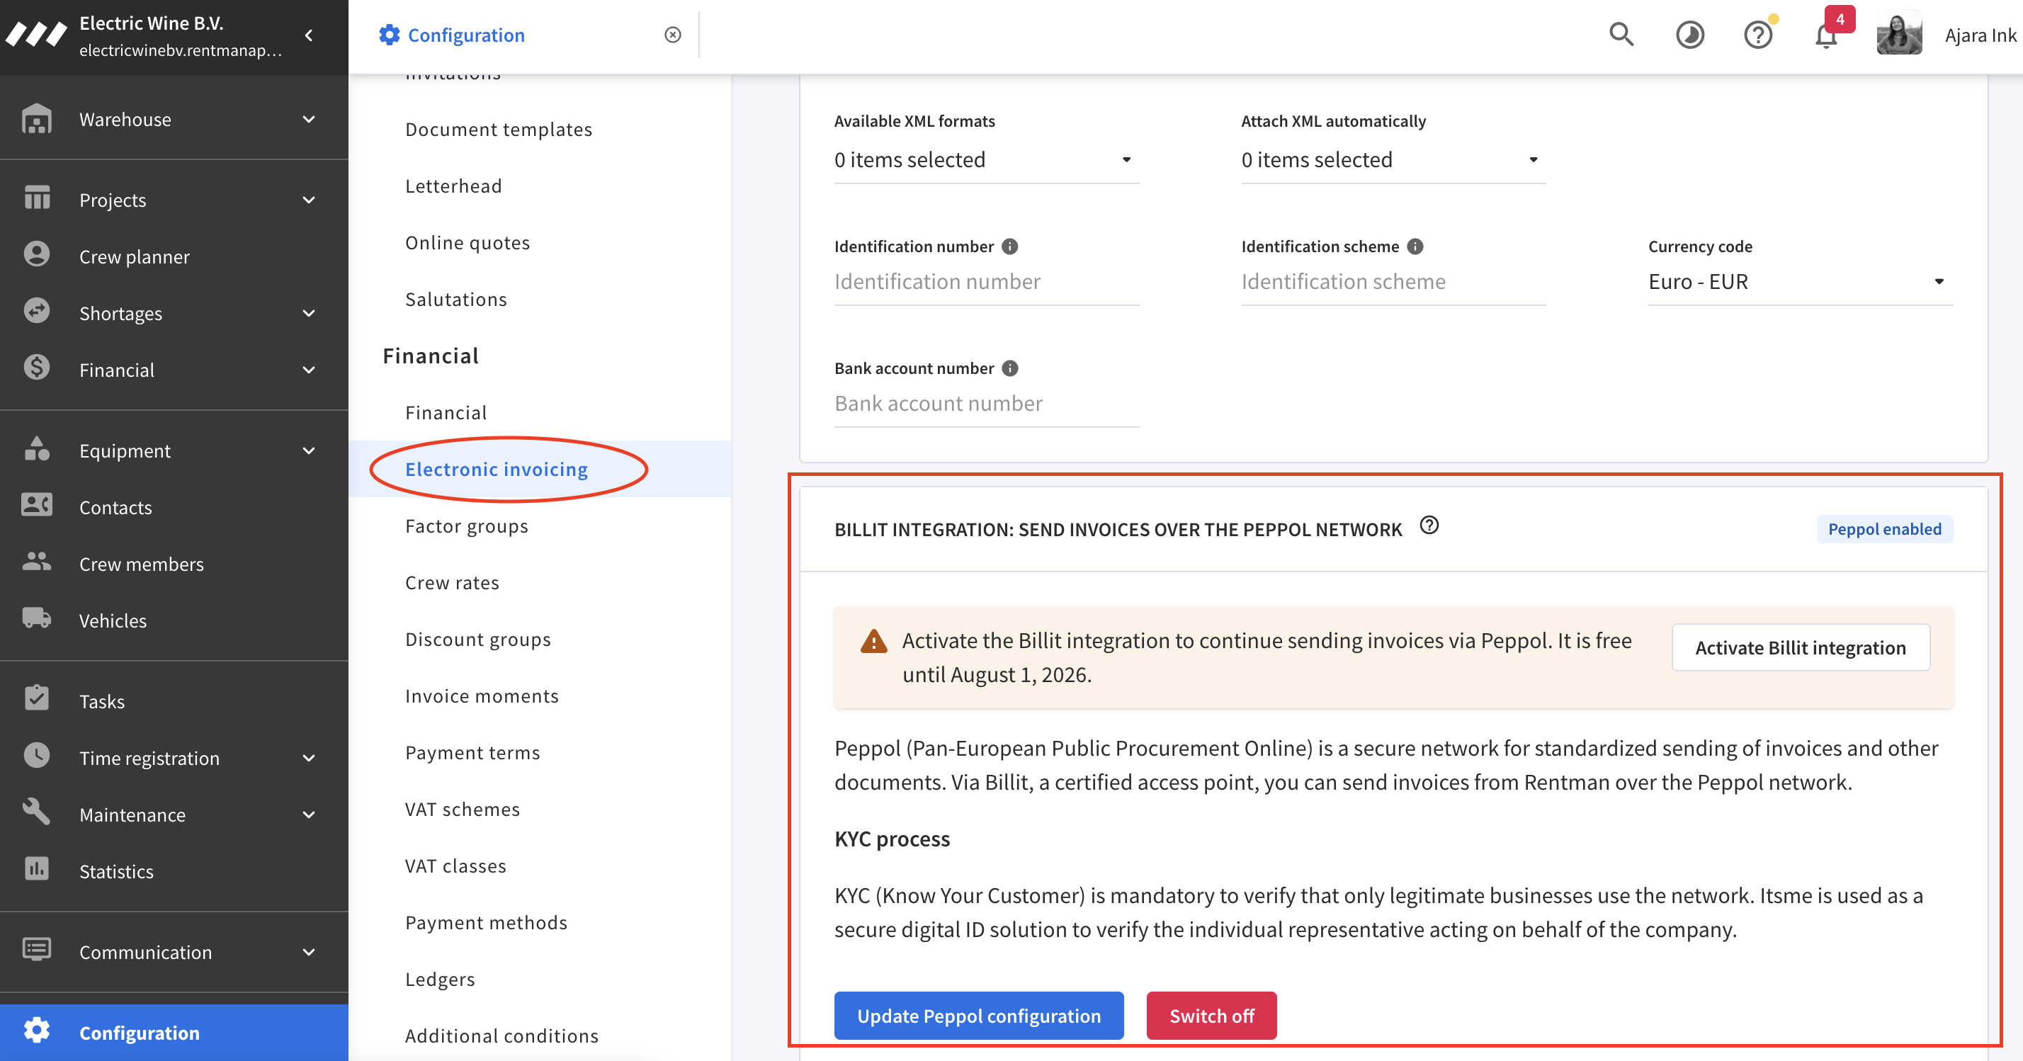Open search with the magnifier icon
Image resolution: width=2023 pixels, height=1061 pixels.
pyautogui.click(x=1621, y=35)
